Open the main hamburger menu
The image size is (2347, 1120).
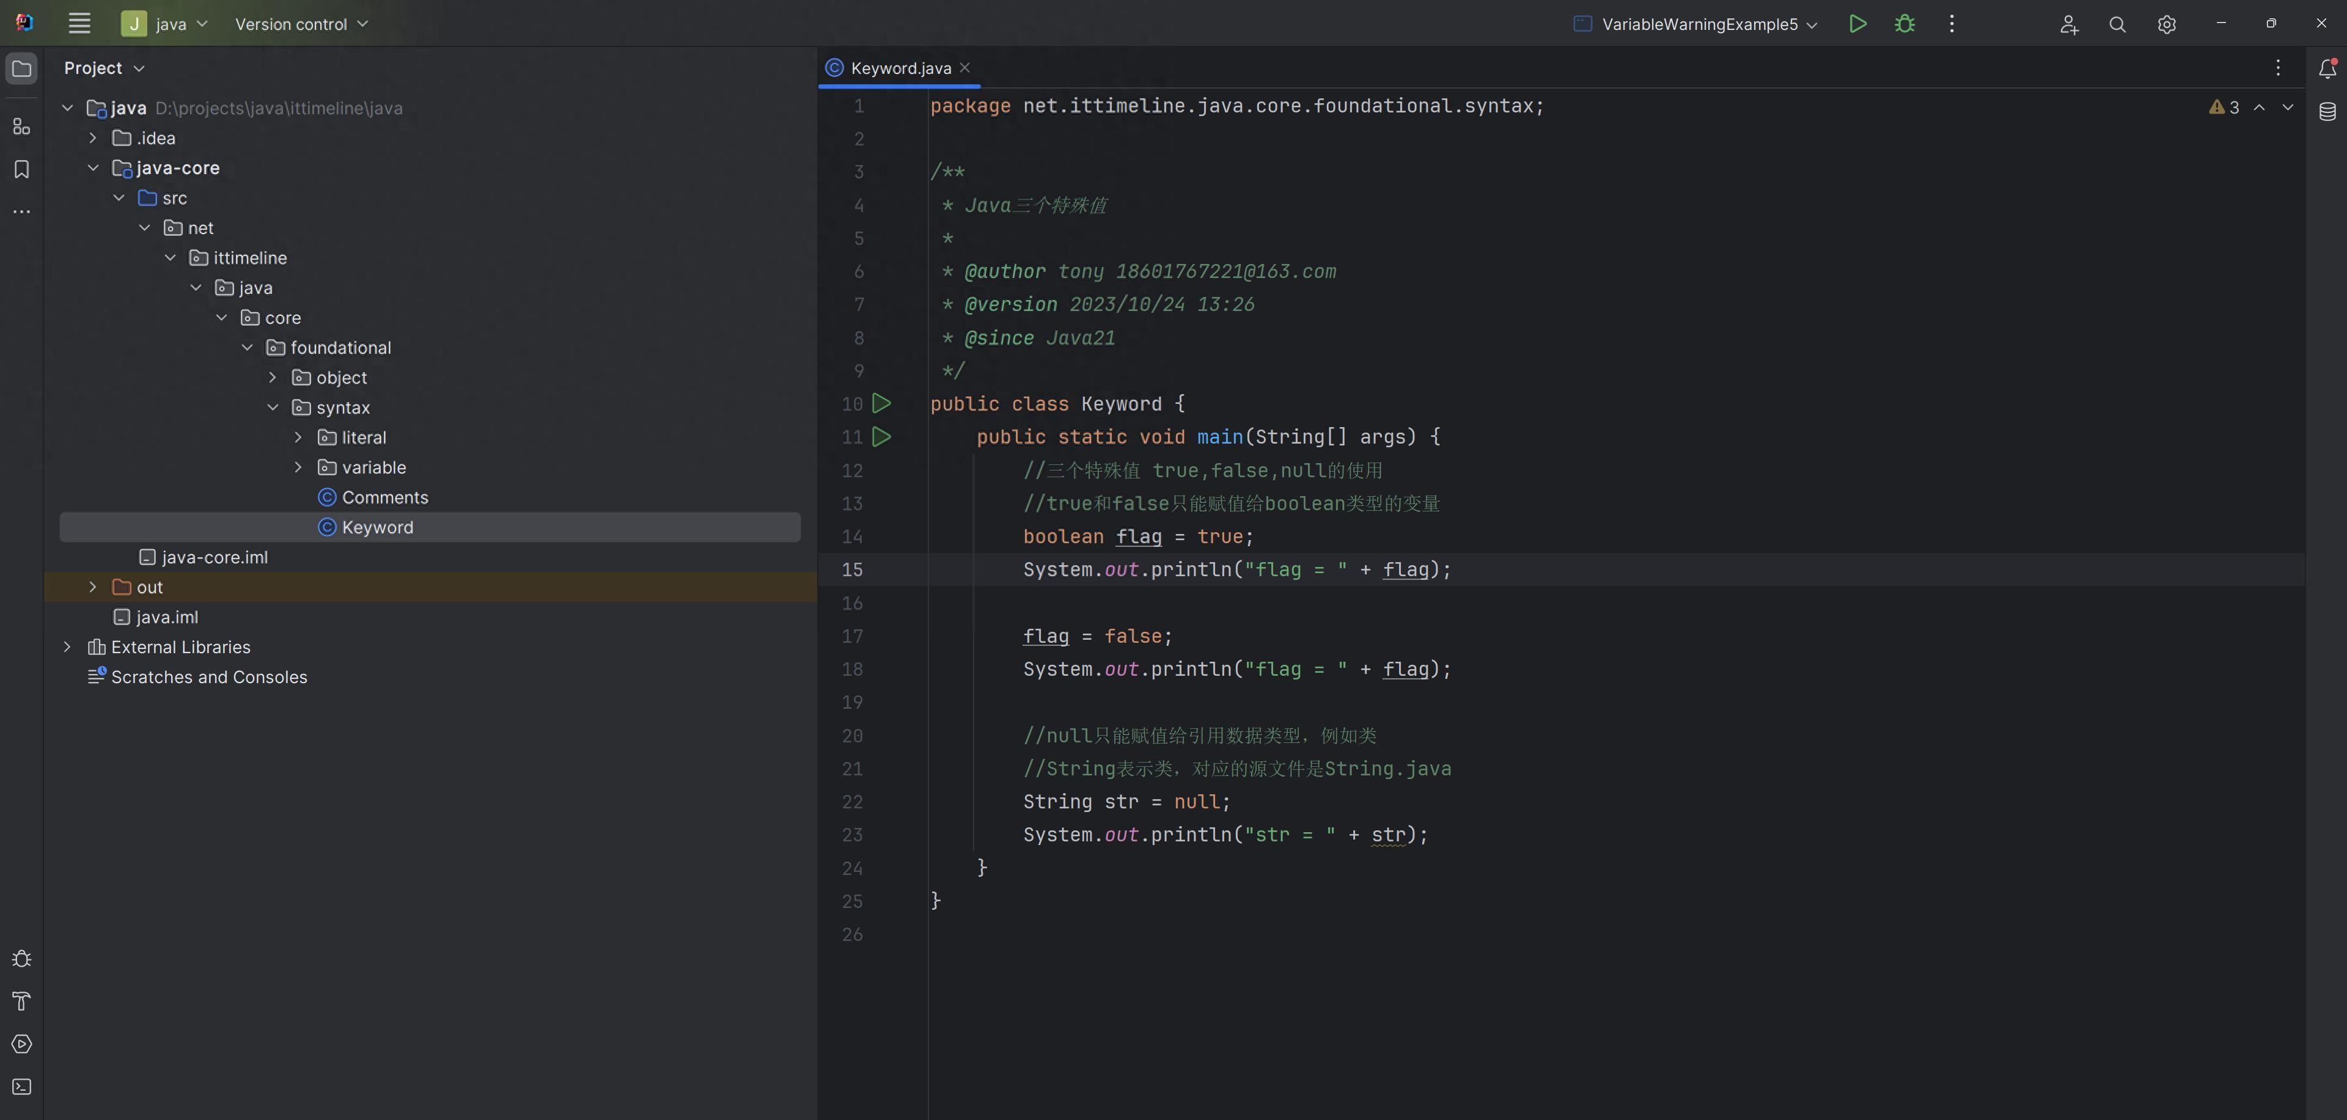[x=79, y=24]
